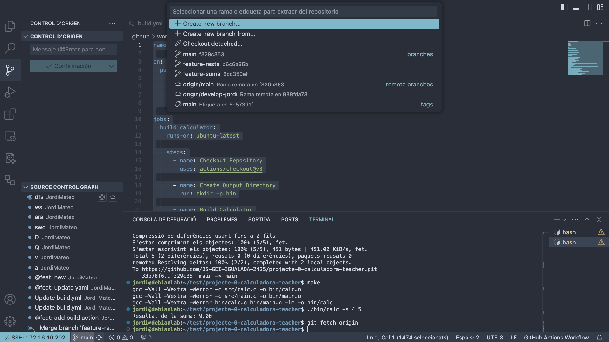Checkout the feature-suma branch
This screenshot has width=609, height=342.
click(304, 74)
